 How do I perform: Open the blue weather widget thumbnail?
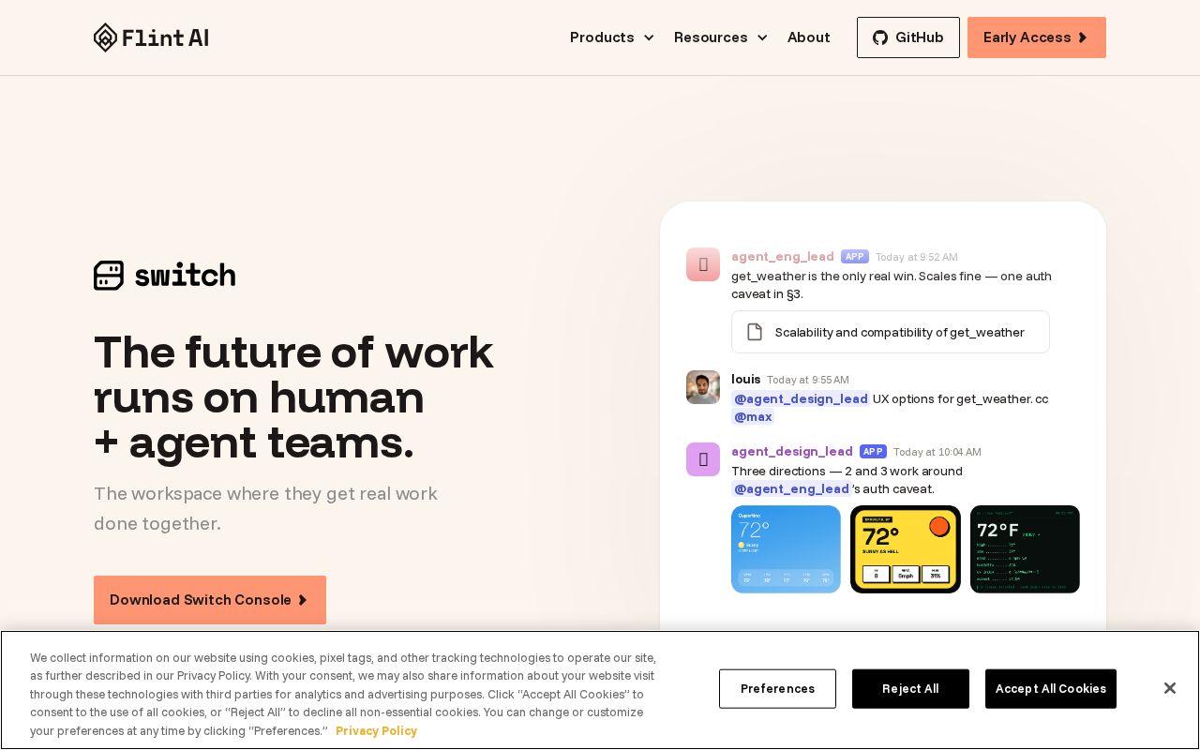(x=786, y=549)
